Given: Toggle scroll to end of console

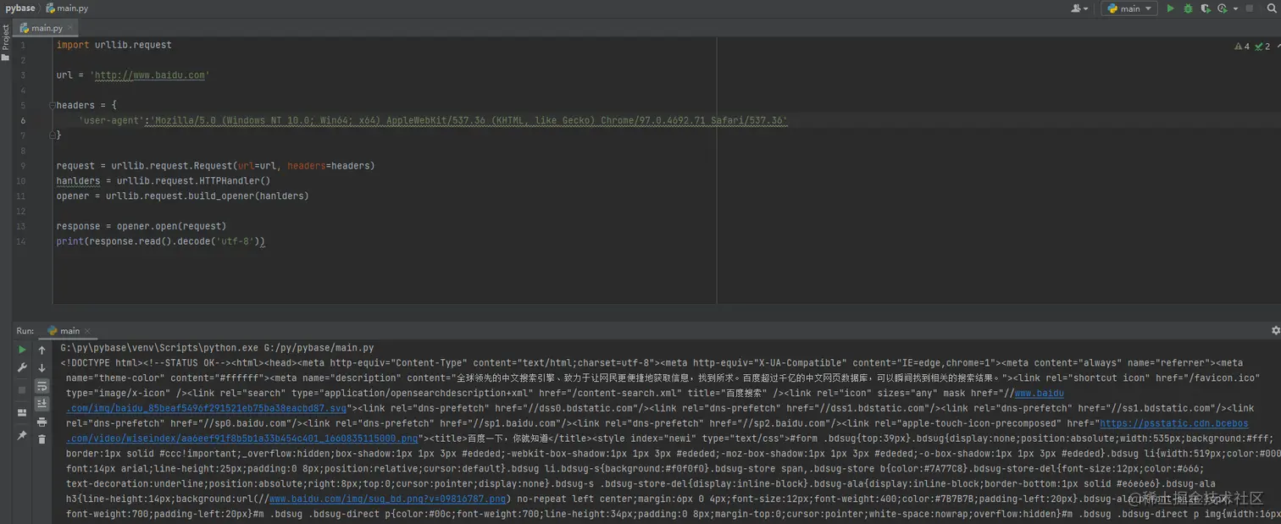Looking at the screenshot, I should (x=42, y=404).
